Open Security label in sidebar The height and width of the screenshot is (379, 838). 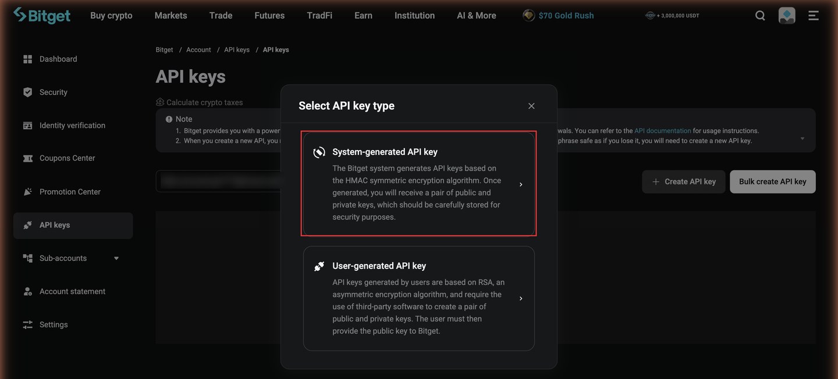(x=54, y=92)
